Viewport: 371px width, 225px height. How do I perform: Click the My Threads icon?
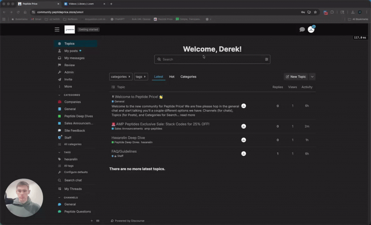pyautogui.click(x=60, y=189)
